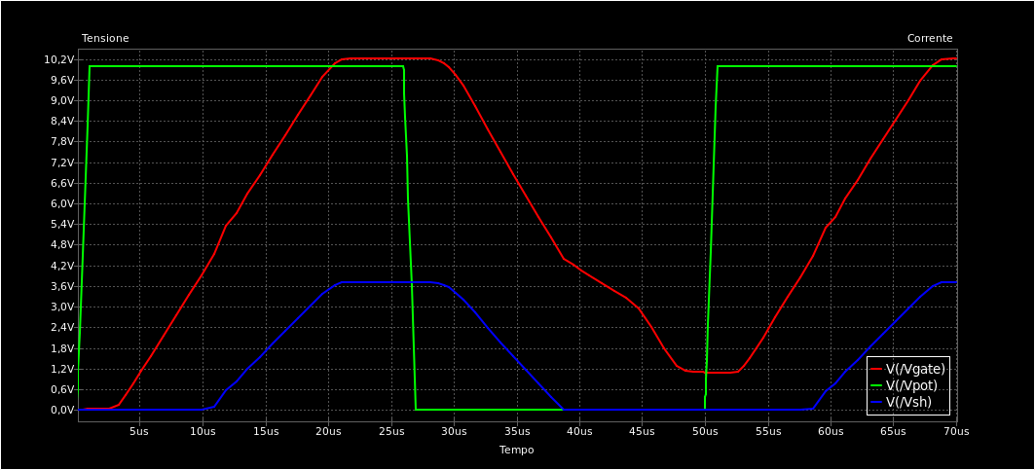Click the 35us time axis label
This screenshot has height=470, width=1035.
point(516,431)
